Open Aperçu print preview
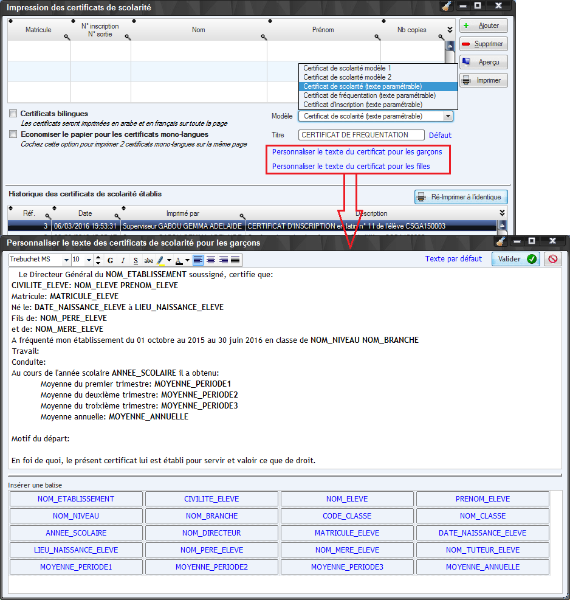The image size is (570, 600). pos(482,62)
